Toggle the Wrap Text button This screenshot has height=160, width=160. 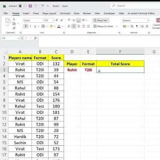coord(101,20)
